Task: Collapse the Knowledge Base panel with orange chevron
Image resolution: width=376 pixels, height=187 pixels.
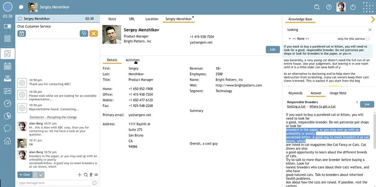Action: coord(373,19)
